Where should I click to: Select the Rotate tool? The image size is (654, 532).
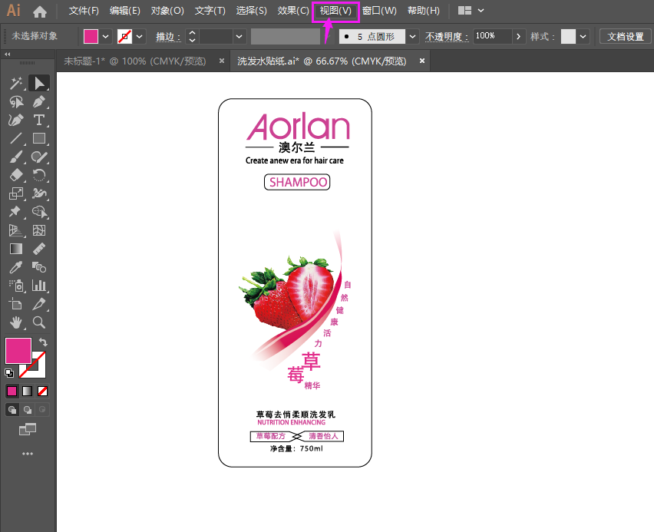39,175
